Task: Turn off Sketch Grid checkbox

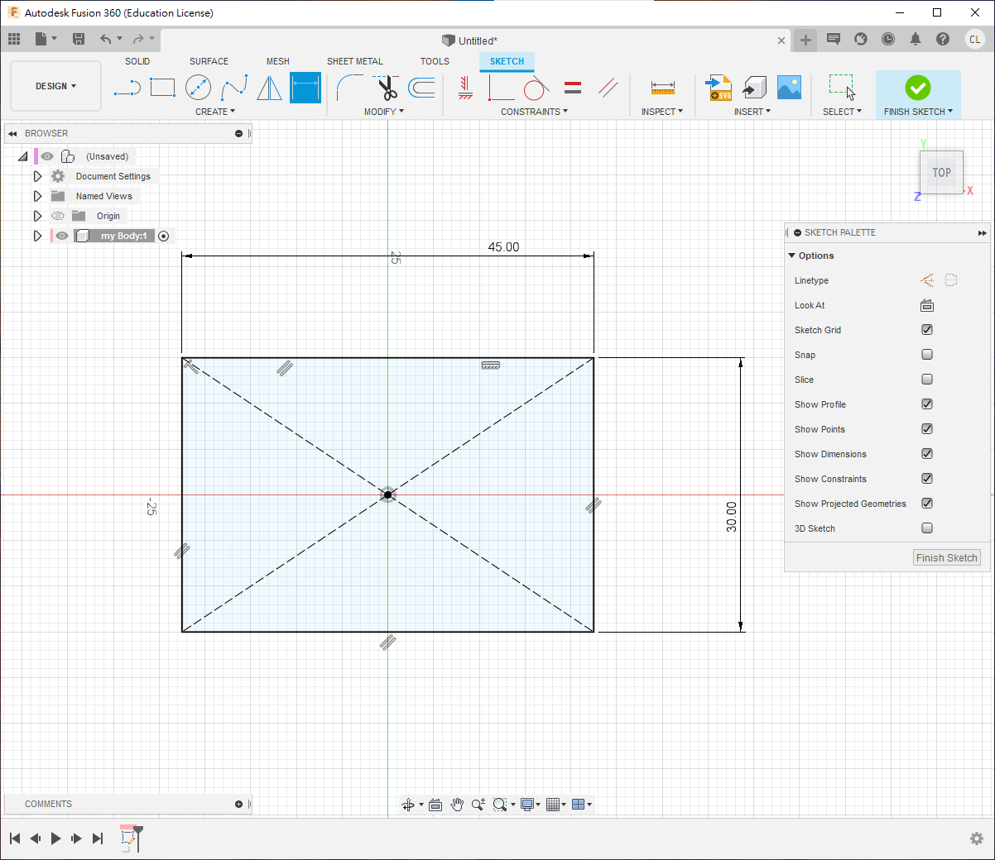Action: coord(927,330)
